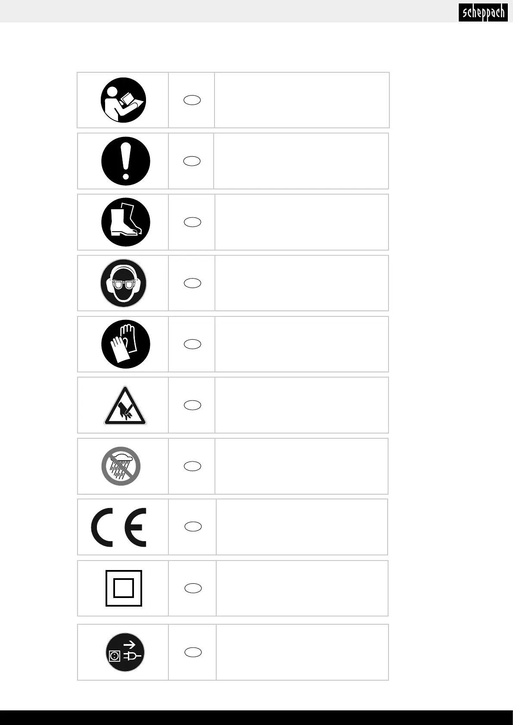Click the oval beside the manual symbol
The width and height of the screenshot is (513, 725).
(193, 100)
